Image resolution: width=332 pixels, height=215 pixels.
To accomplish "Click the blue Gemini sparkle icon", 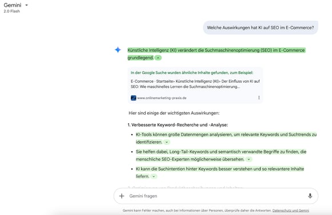I will tap(118, 50).
